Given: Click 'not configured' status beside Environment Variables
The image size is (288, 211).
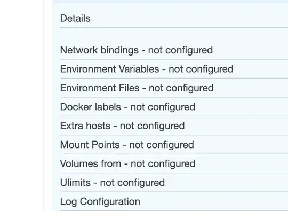Looking at the screenshot, I should [201, 69].
